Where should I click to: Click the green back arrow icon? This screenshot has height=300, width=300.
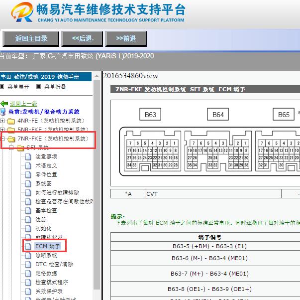(4, 104)
